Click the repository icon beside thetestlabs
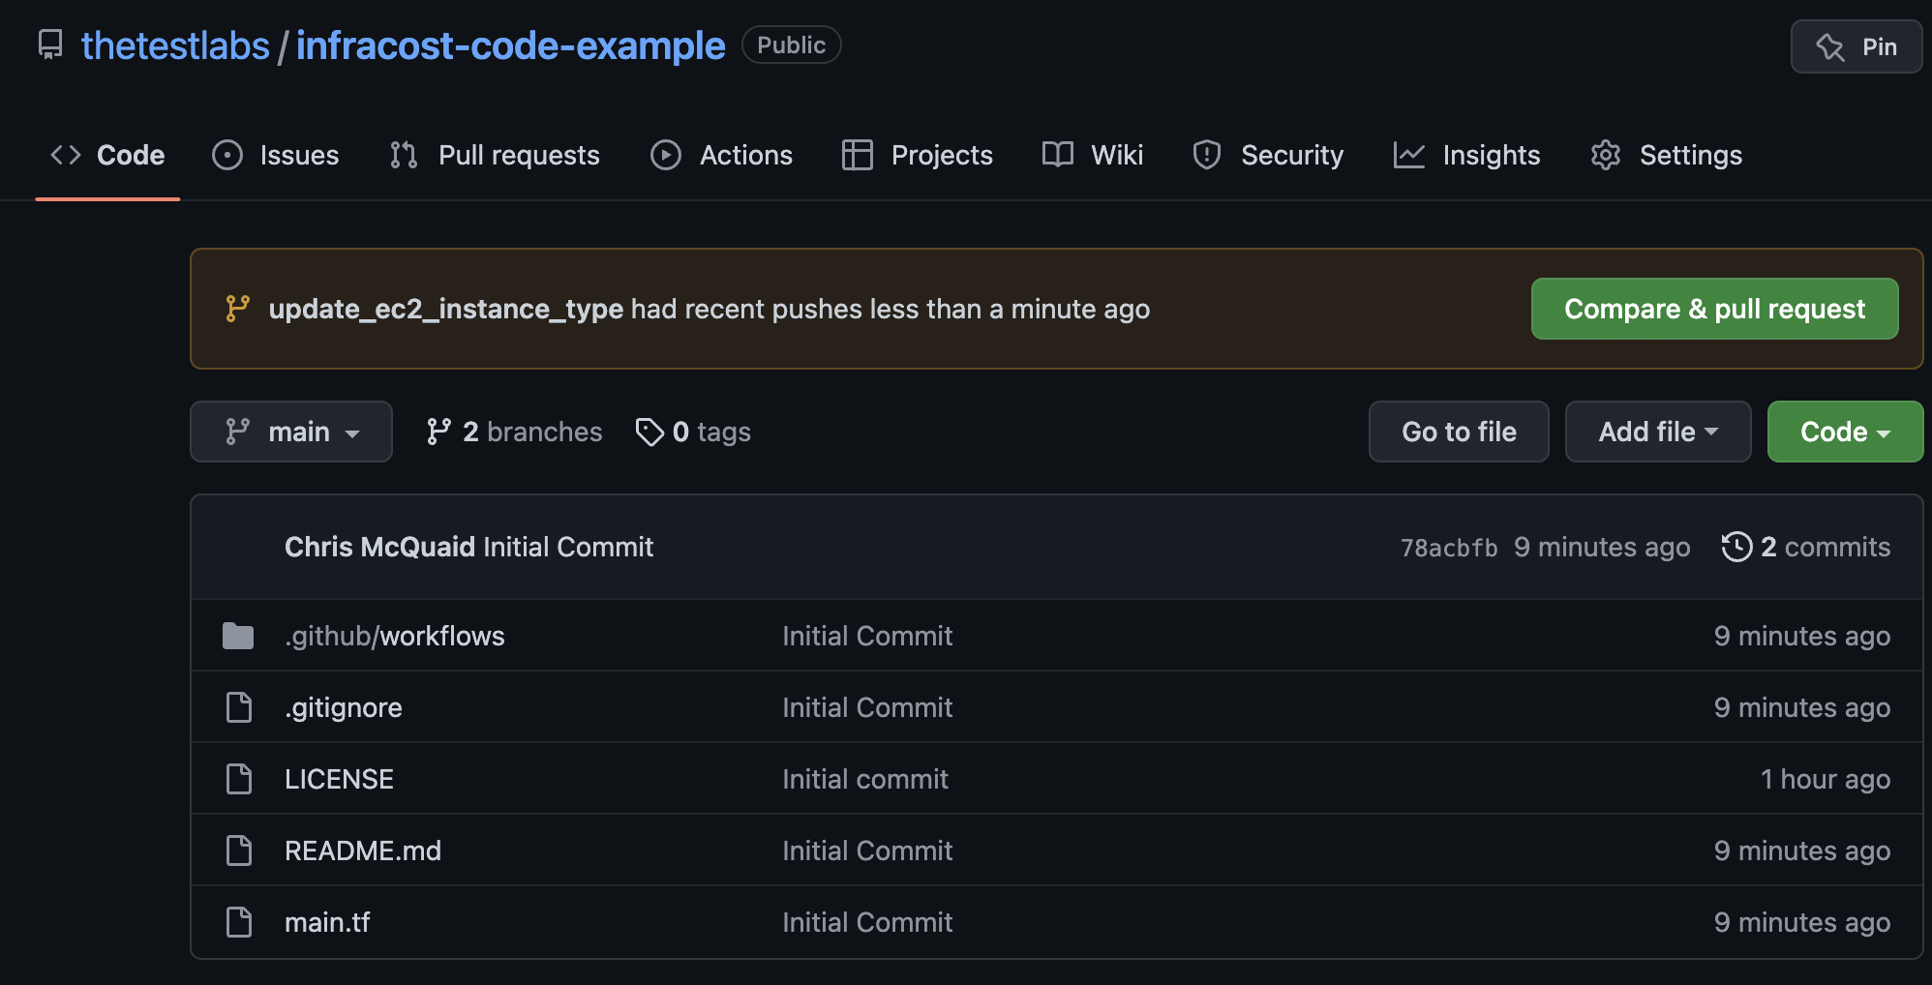The image size is (1932, 985). pos(50,45)
